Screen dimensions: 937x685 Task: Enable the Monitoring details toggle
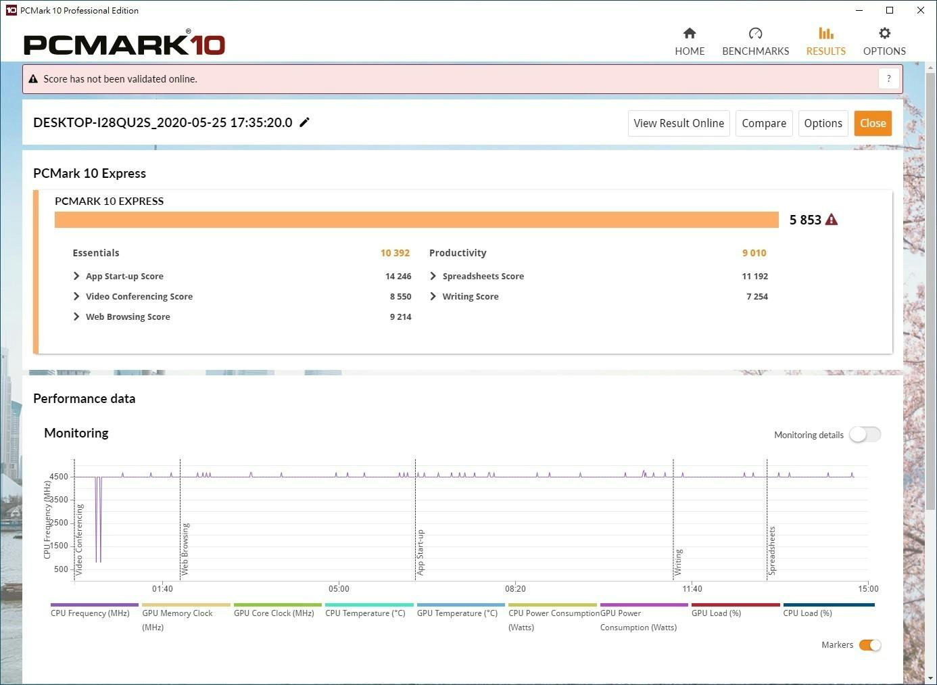click(865, 435)
